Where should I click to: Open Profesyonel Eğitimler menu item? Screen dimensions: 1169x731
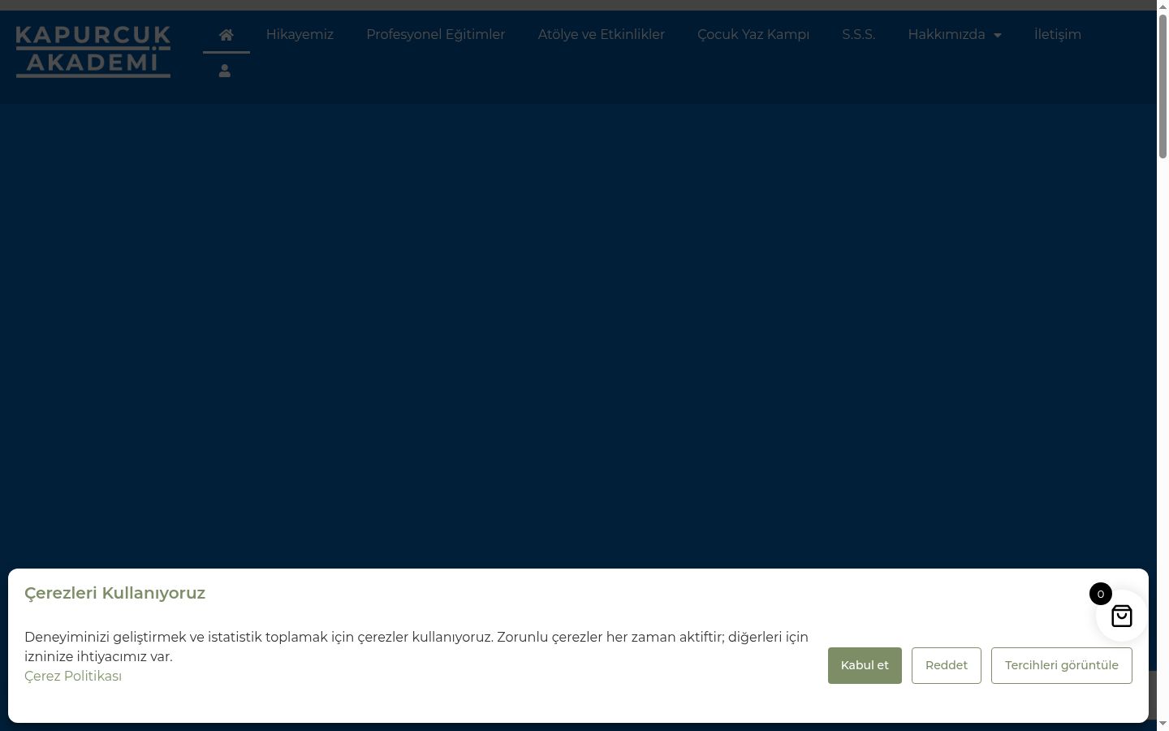tap(435, 34)
